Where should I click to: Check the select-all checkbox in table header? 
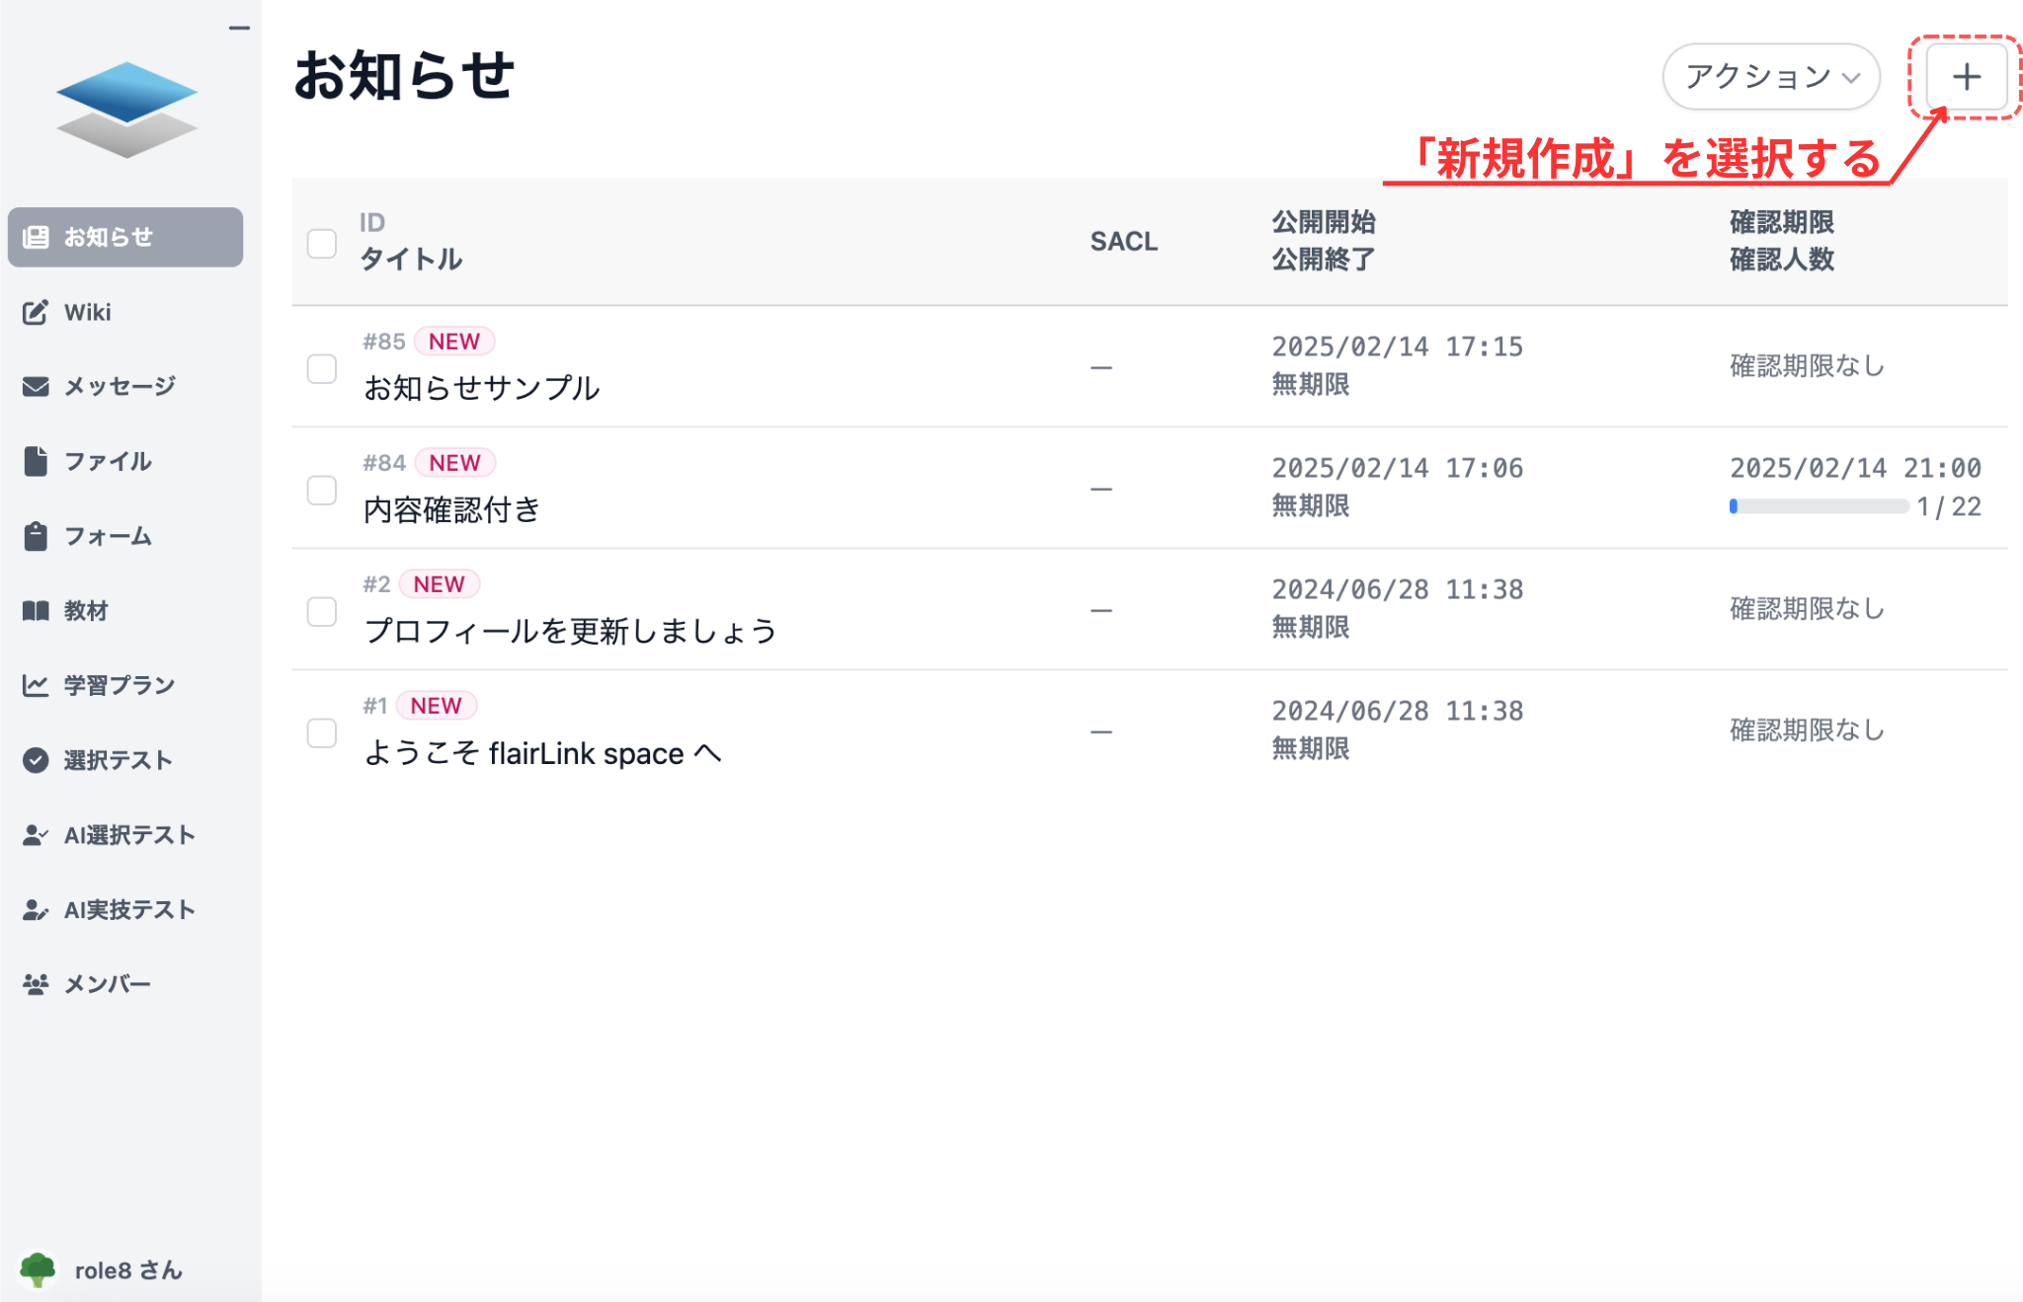point(322,243)
